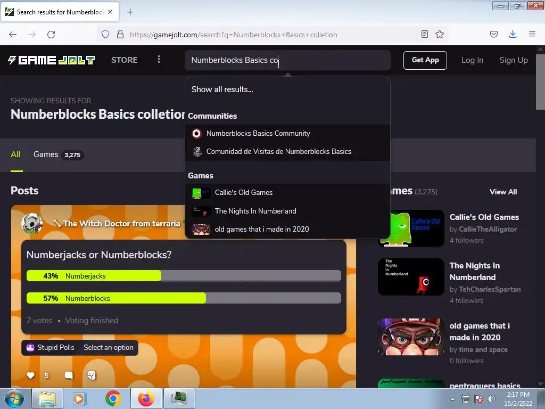The width and height of the screenshot is (545, 409).
Task: Click the browser Back arrow
Action: [13, 35]
